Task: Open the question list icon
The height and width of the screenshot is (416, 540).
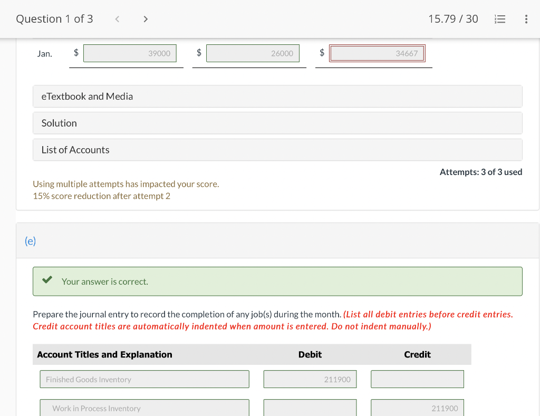Action: 500,19
